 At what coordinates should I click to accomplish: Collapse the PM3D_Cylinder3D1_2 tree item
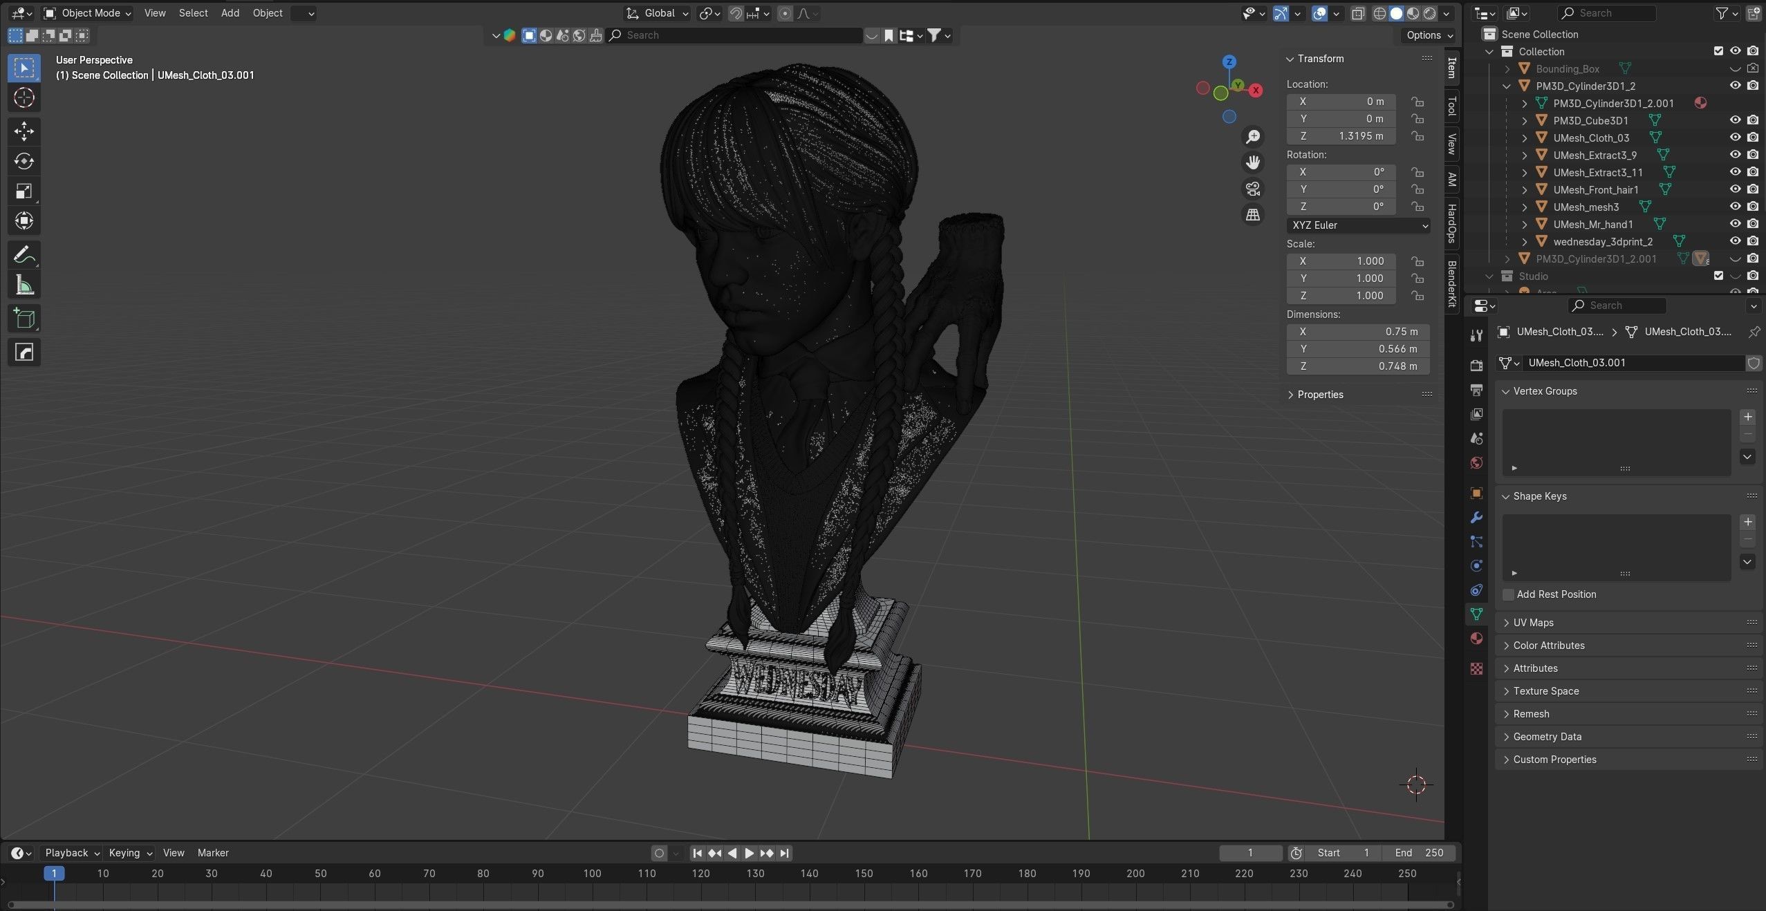coord(1507,86)
